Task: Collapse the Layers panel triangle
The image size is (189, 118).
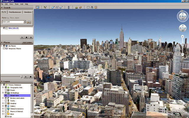Action: coord(2,81)
